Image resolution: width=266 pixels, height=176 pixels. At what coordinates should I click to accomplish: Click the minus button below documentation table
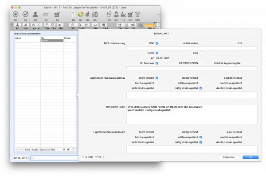21,149
